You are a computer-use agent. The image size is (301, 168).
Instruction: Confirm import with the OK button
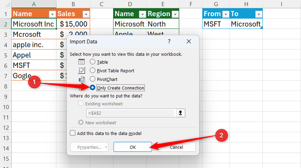(133, 147)
